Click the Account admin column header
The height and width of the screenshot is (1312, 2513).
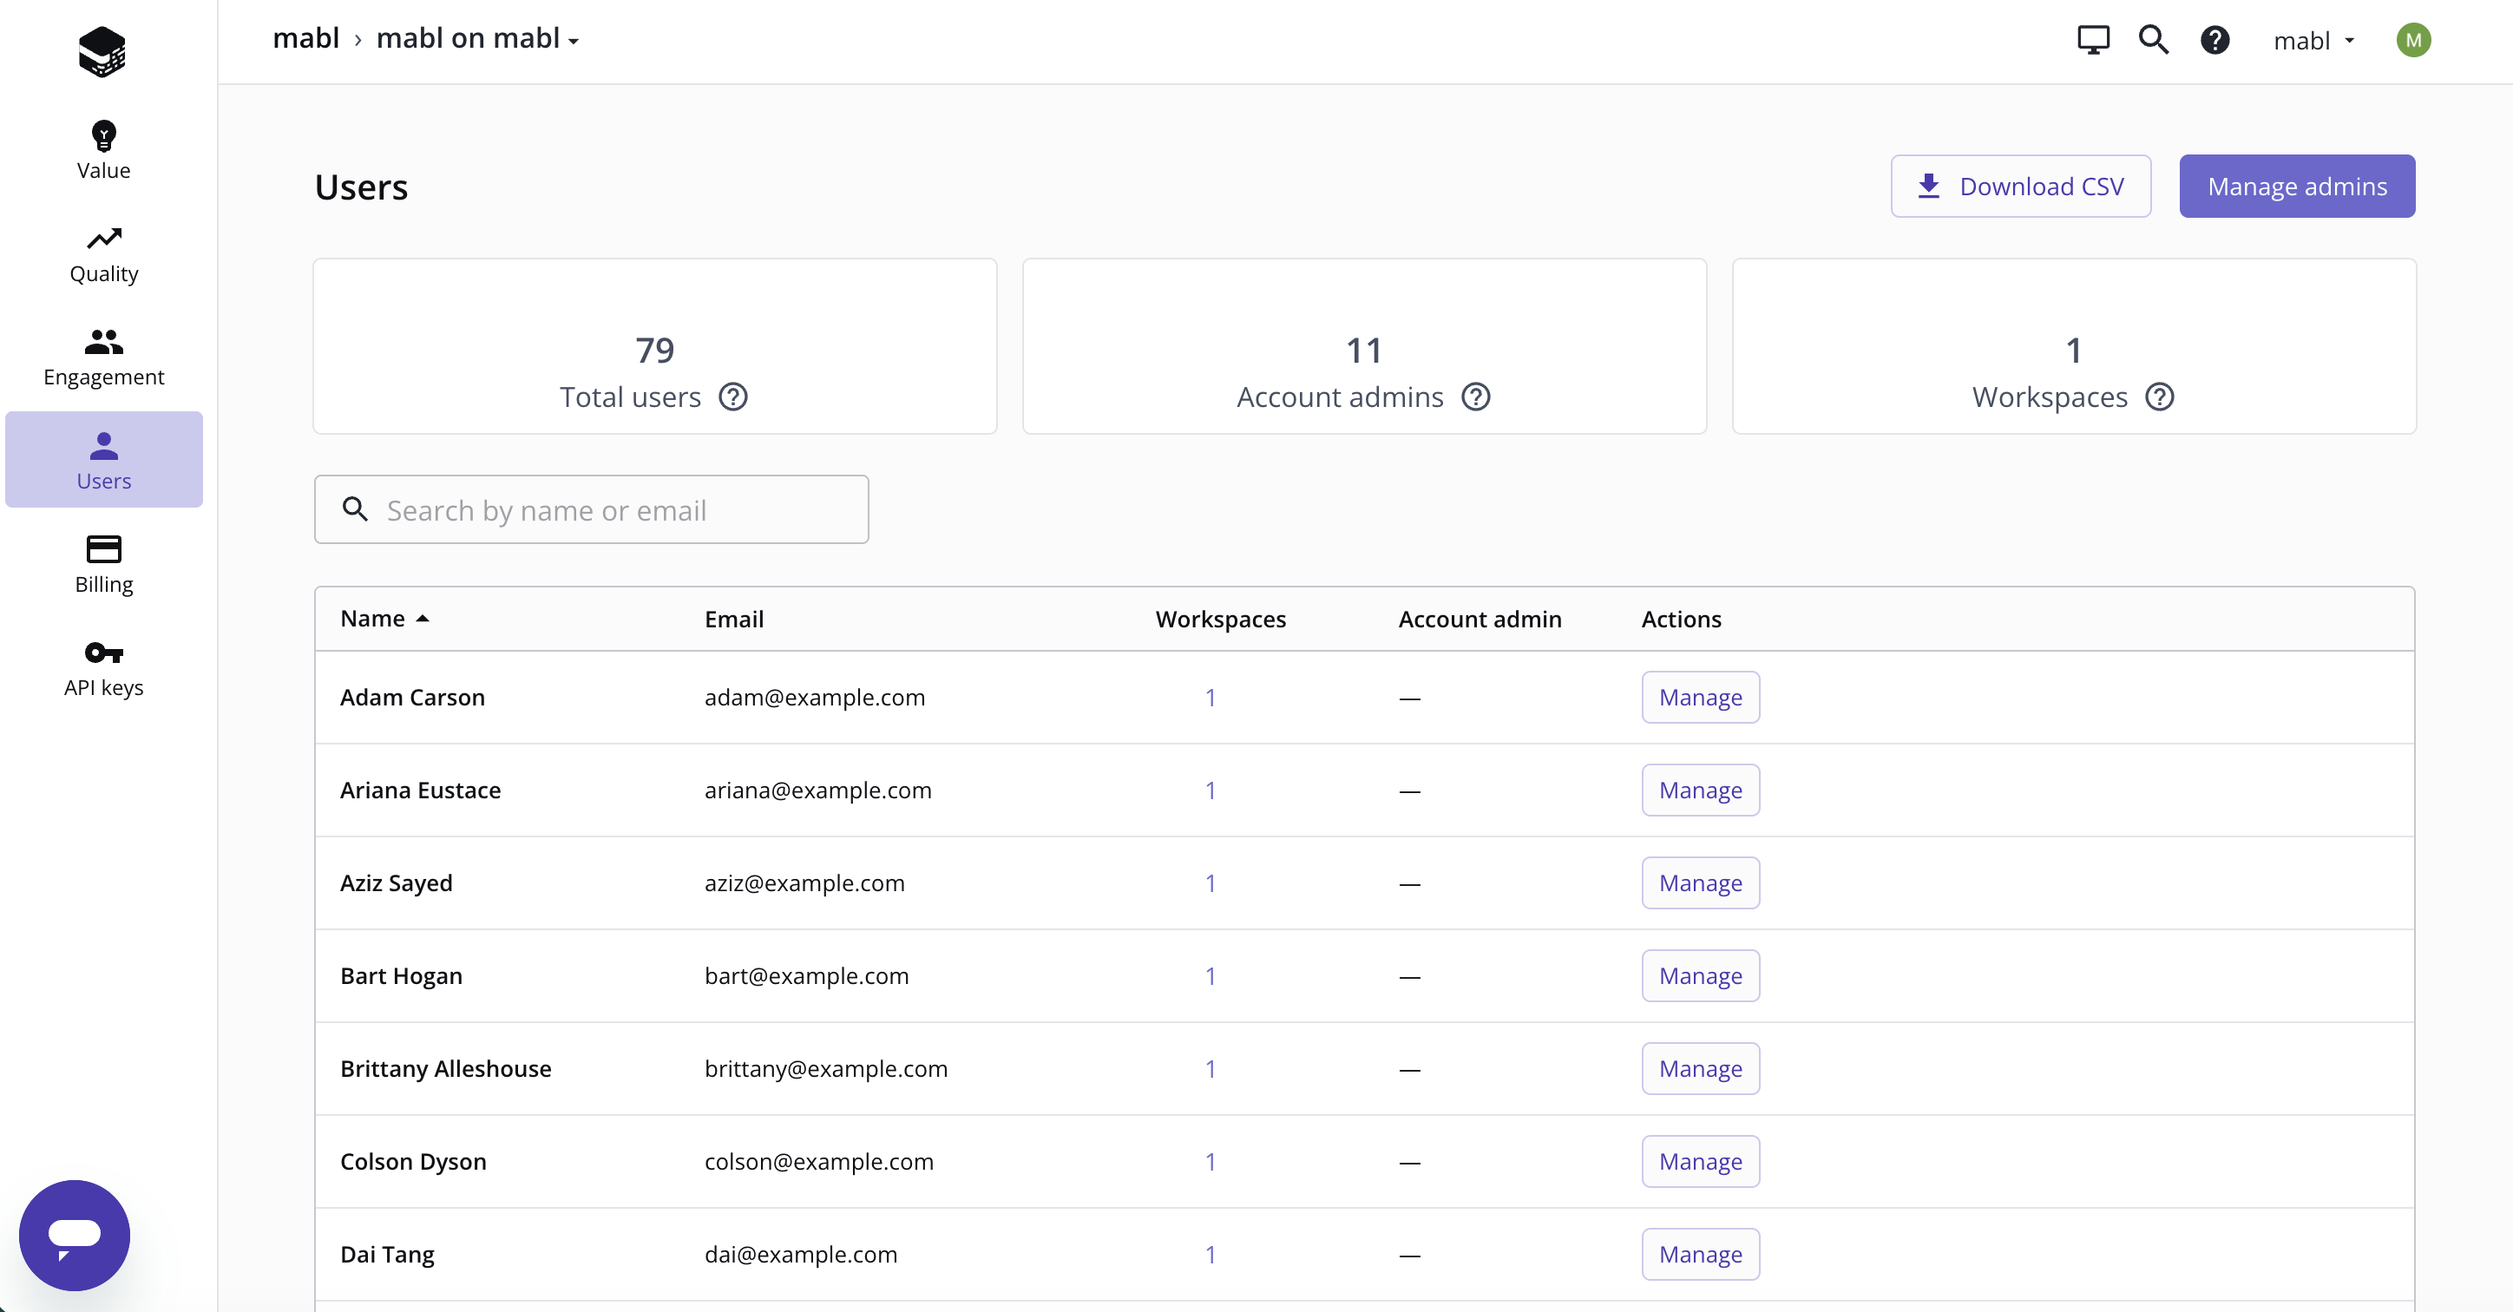pyautogui.click(x=1479, y=619)
